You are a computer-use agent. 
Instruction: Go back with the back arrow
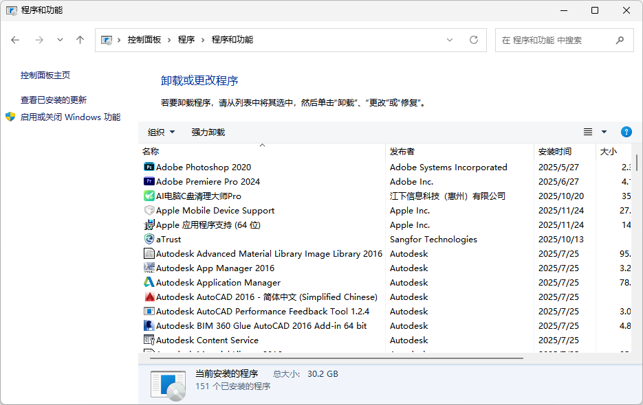[x=15, y=40]
